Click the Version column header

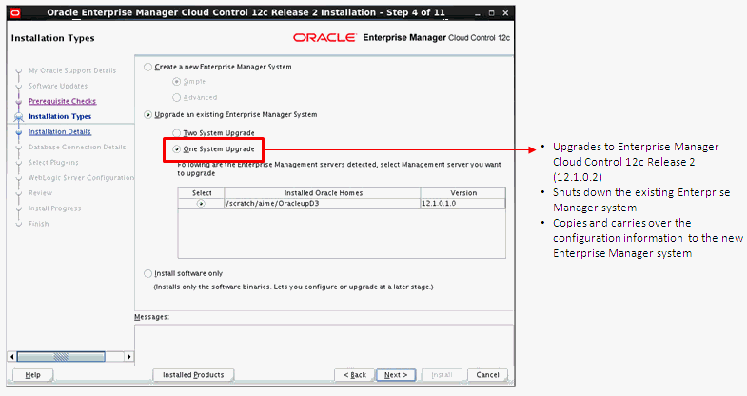(463, 193)
